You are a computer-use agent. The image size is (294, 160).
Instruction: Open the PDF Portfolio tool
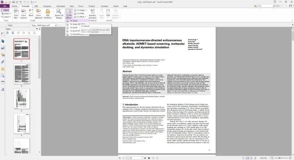48,14
